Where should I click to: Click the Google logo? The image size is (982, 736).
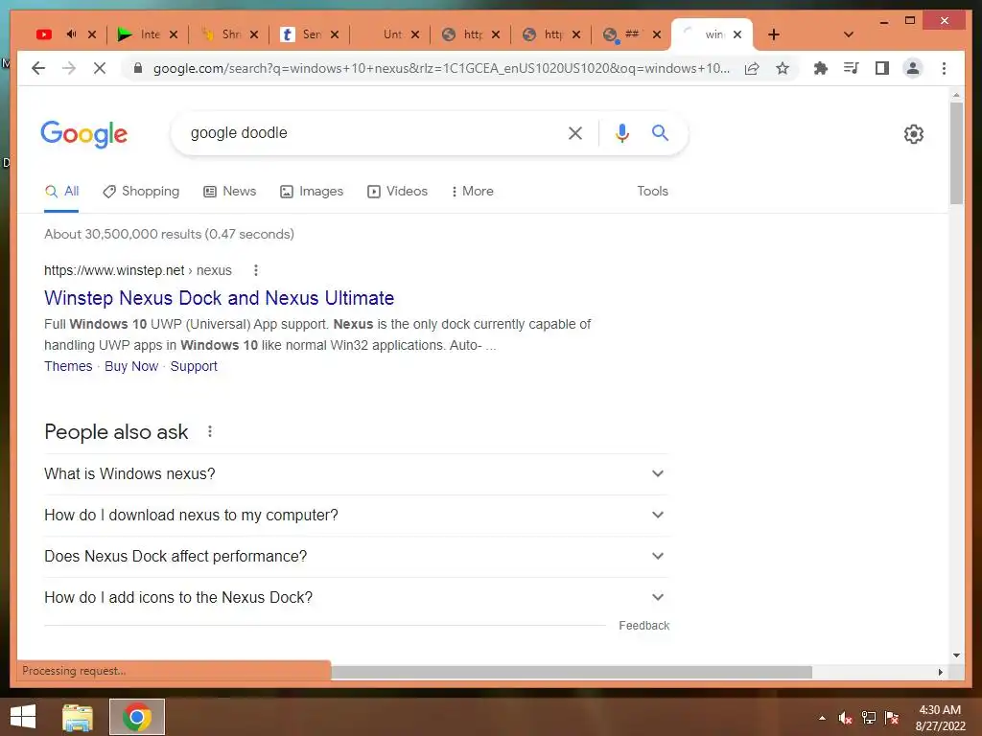pyautogui.click(x=84, y=134)
